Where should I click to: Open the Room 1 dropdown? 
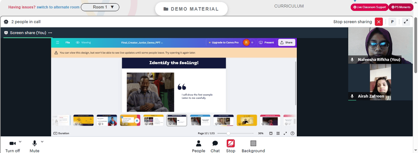(x=100, y=7)
